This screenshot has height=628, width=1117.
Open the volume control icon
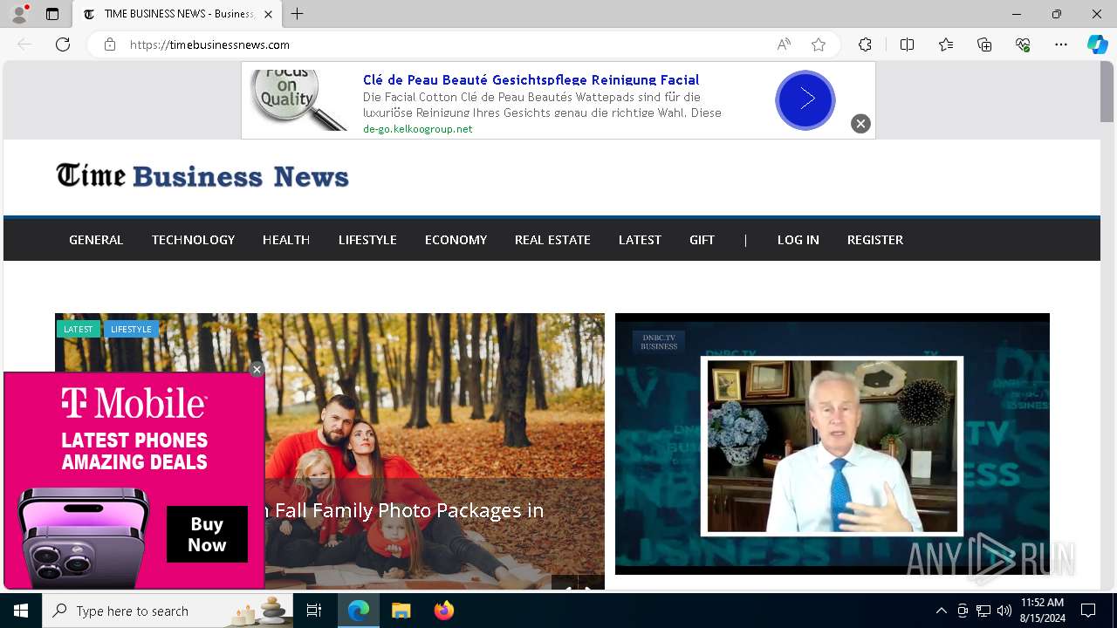pyautogui.click(x=1004, y=611)
